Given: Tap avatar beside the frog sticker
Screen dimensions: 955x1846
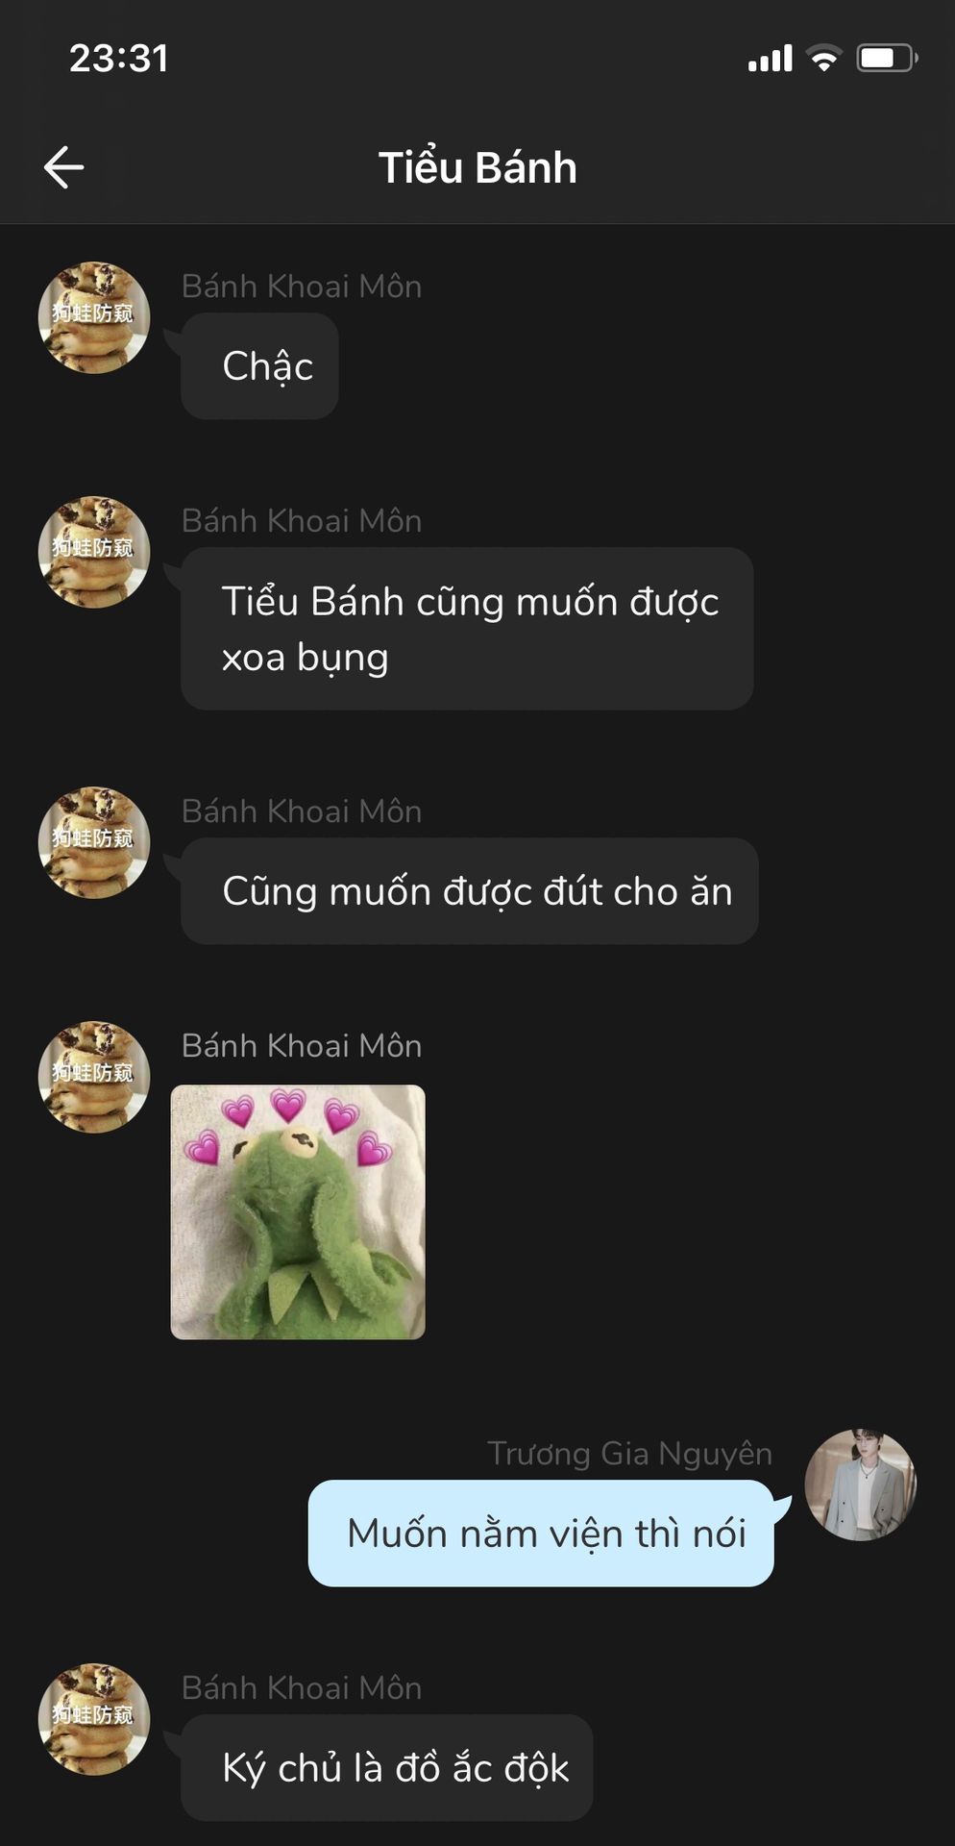Looking at the screenshot, I should (x=94, y=1077).
